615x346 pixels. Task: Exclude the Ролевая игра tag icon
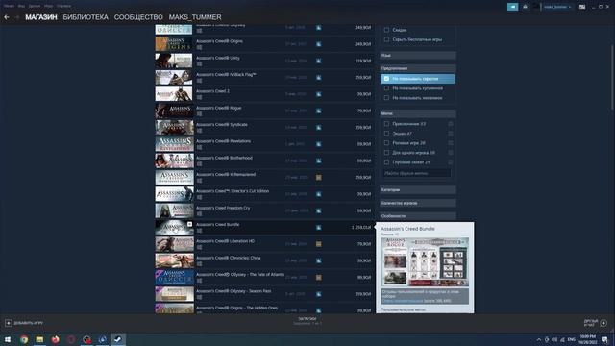(451, 143)
